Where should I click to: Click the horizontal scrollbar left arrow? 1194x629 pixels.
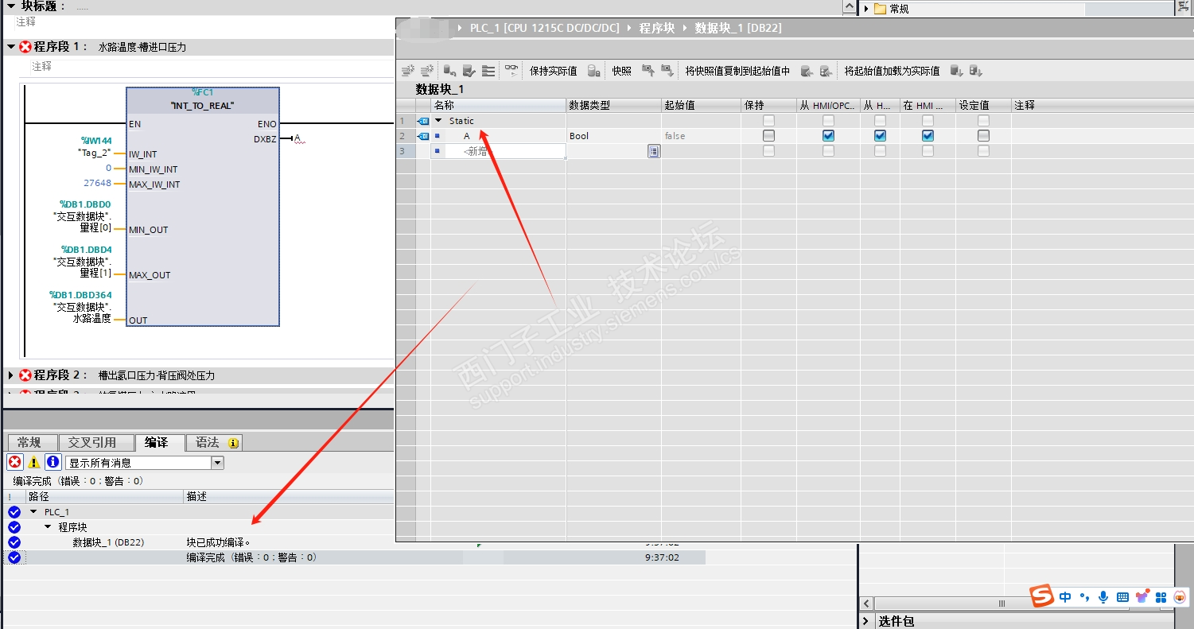pyautogui.click(x=867, y=604)
